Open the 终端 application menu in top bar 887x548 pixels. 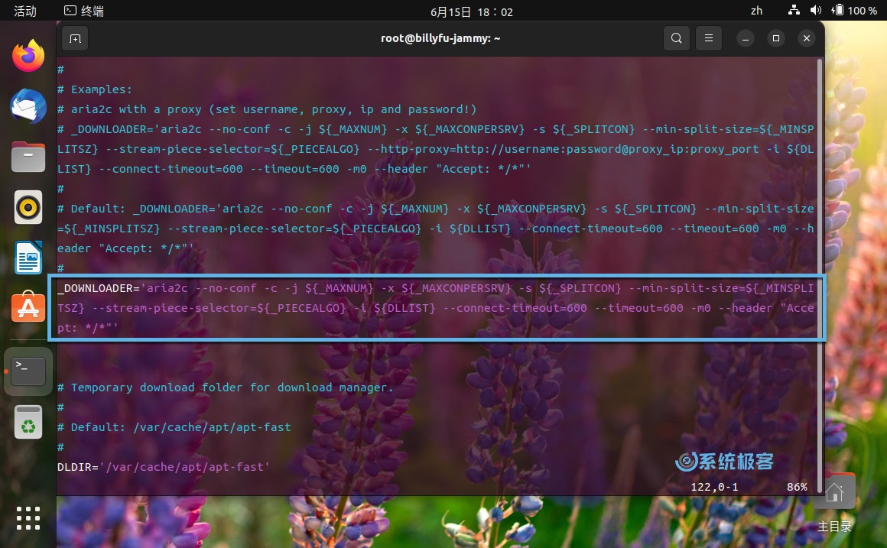(x=84, y=11)
